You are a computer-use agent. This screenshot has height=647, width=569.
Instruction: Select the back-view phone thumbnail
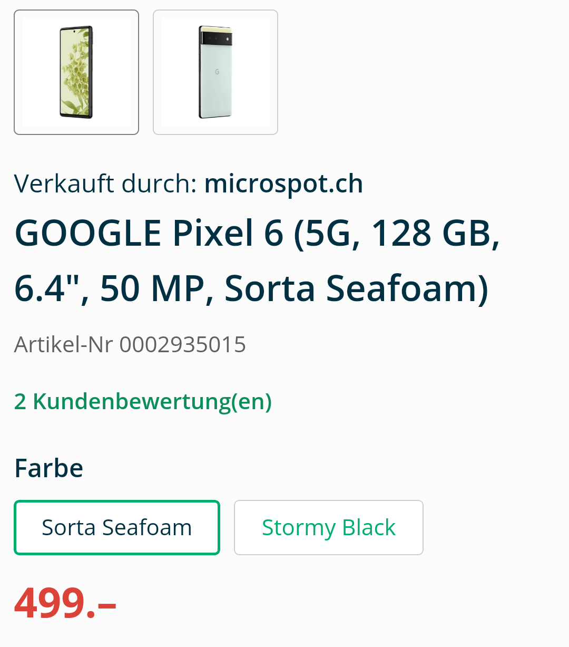tap(215, 72)
